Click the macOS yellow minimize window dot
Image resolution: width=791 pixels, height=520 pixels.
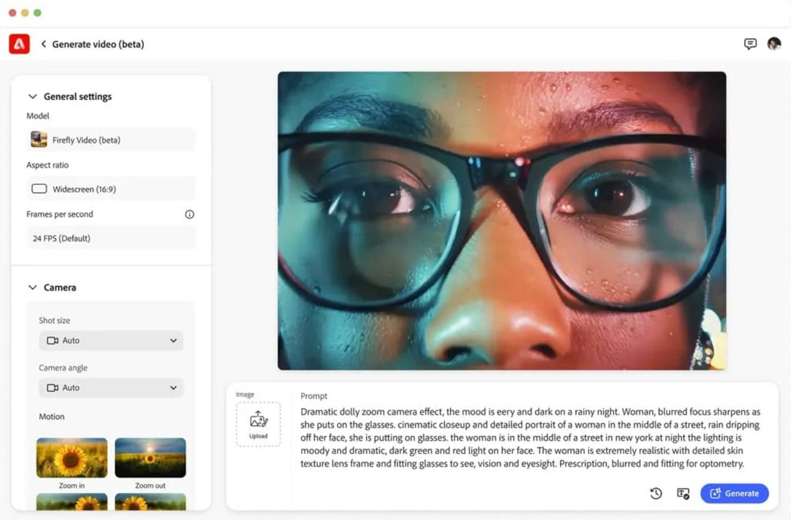pyautogui.click(x=25, y=13)
